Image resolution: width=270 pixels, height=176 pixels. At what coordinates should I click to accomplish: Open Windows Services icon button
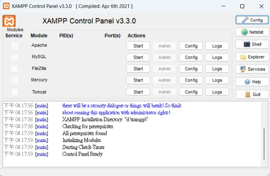tap(252, 69)
